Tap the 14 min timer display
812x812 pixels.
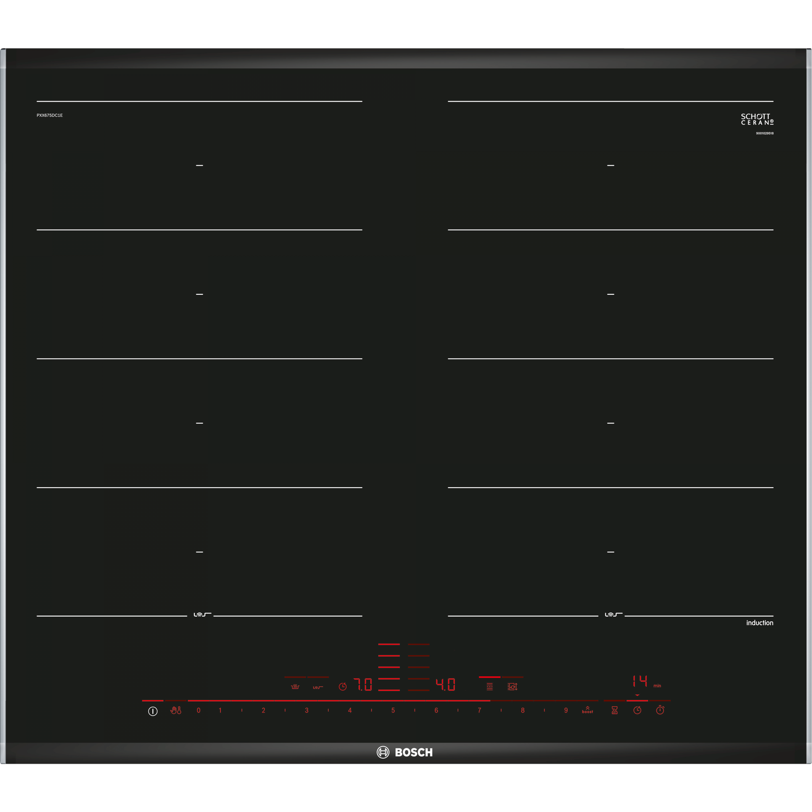pyautogui.click(x=640, y=681)
